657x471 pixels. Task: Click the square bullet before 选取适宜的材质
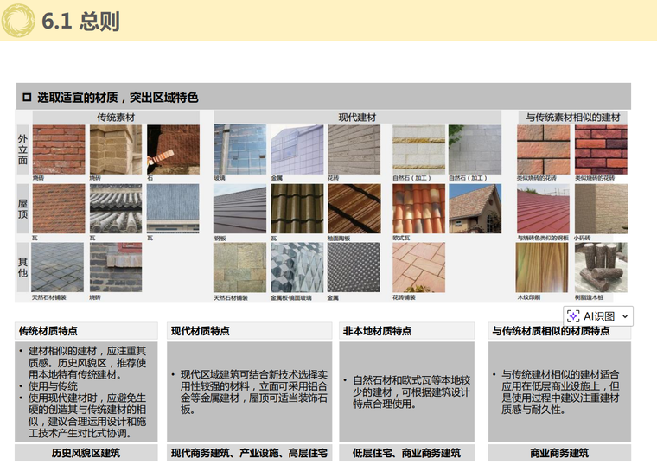click(26, 97)
